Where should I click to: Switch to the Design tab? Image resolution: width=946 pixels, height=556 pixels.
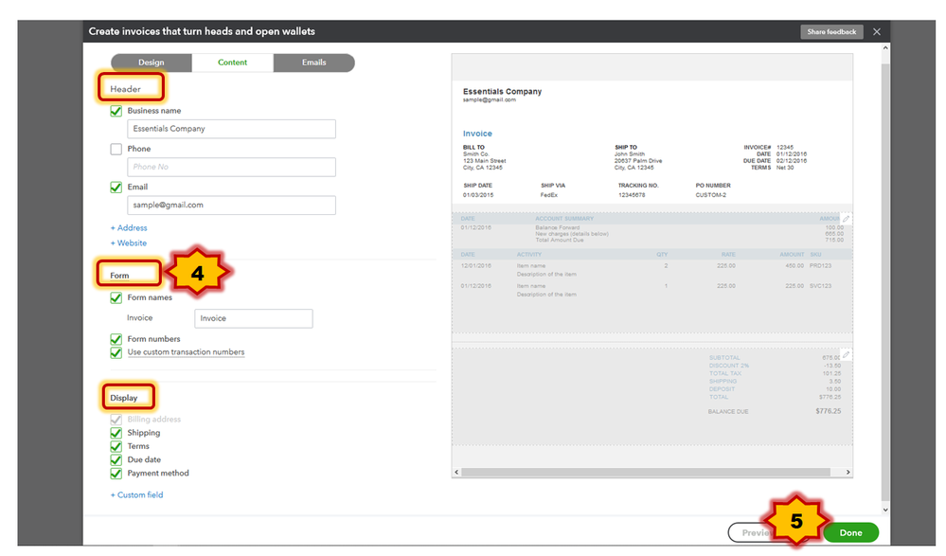tap(152, 63)
